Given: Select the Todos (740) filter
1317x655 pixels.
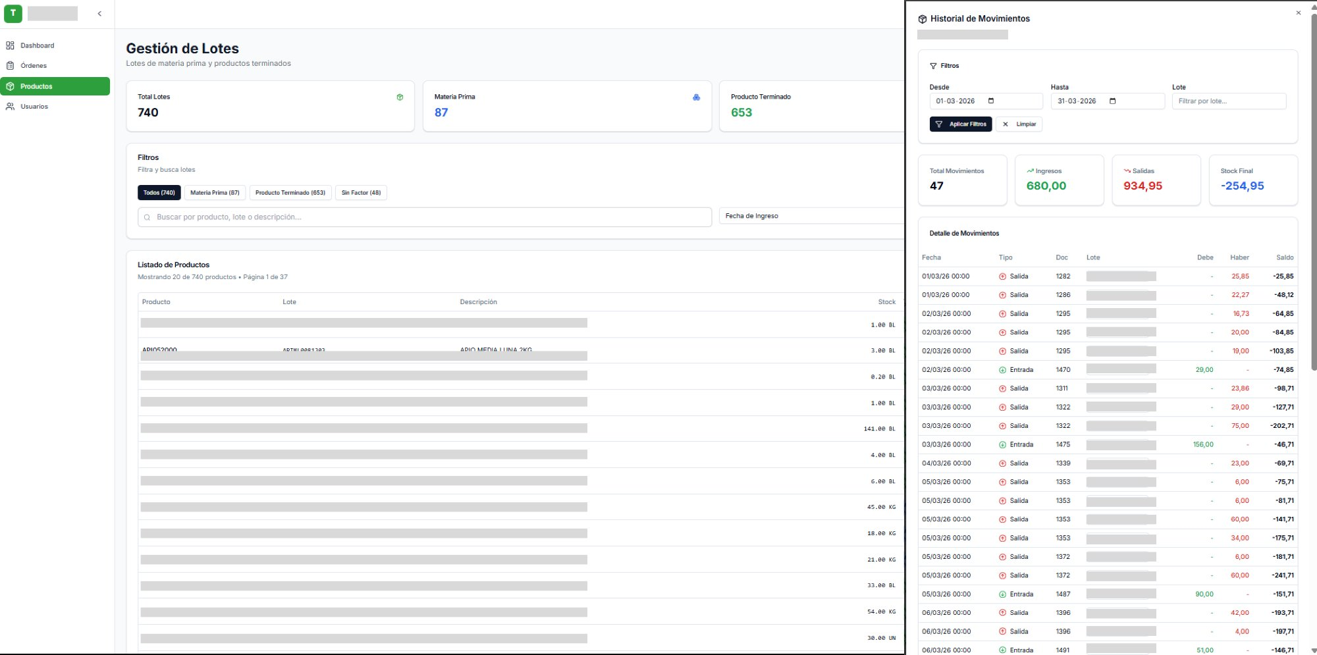Looking at the screenshot, I should click(159, 193).
